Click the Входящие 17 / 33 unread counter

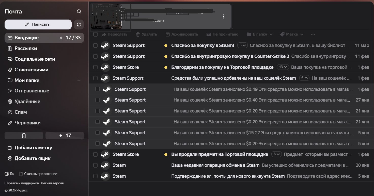pyautogui.click(x=73, y=38)
